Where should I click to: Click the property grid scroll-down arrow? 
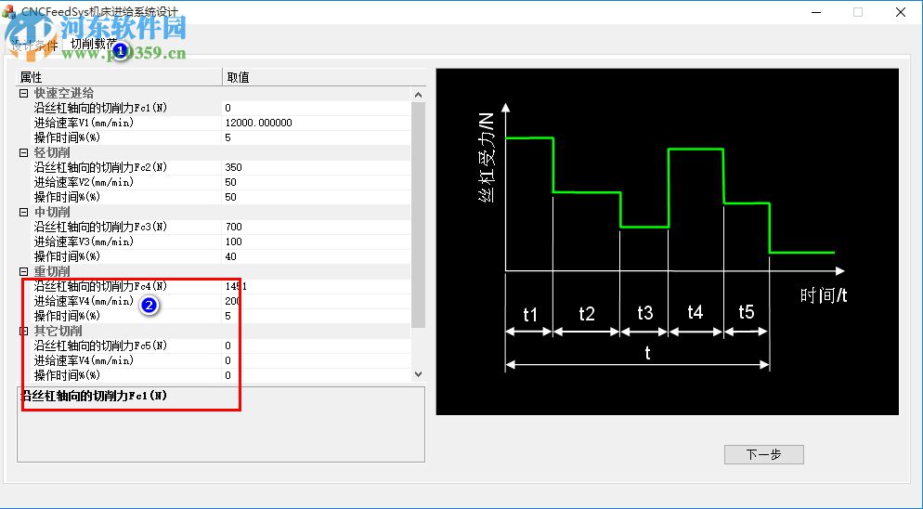coord(418,374)
